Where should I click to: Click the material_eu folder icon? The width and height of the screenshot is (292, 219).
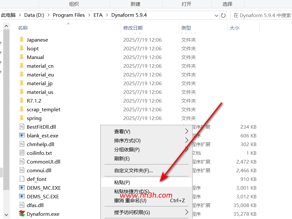pyautogui.click(x=22, y=75)
